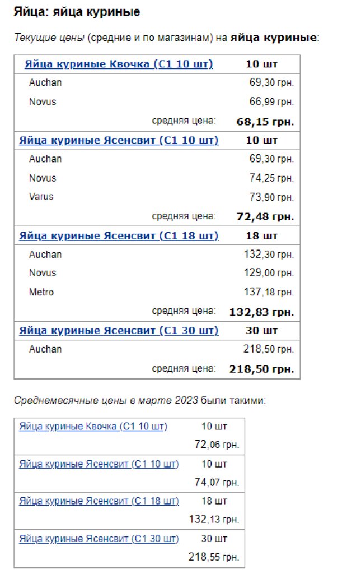The height and width of the screenshot is (583, 347).
Task: Open bold Яйца куриные Ясенсвит (С1 30 шт) link
Action: point(119,331)
